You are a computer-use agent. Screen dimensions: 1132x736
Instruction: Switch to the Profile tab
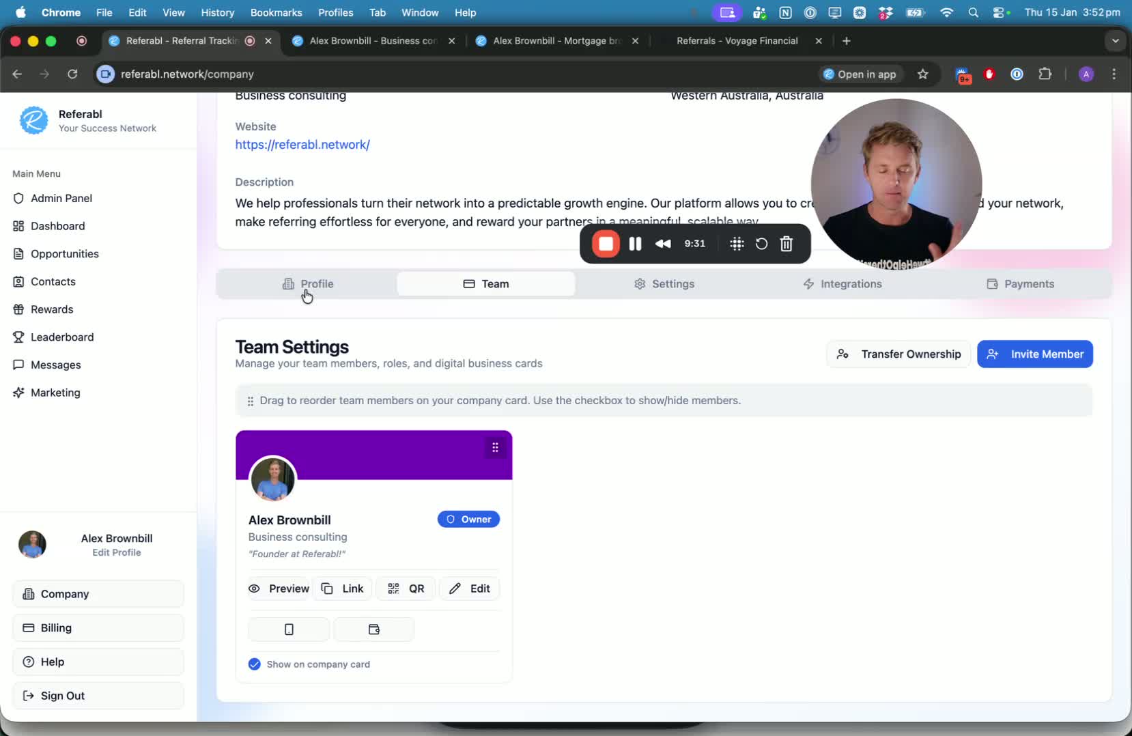coord(308,284)
